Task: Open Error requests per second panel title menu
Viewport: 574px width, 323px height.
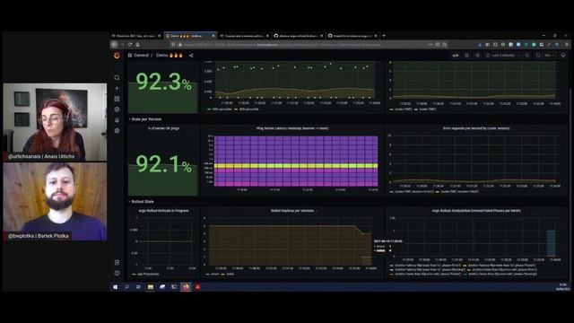Action: (476, 128)
